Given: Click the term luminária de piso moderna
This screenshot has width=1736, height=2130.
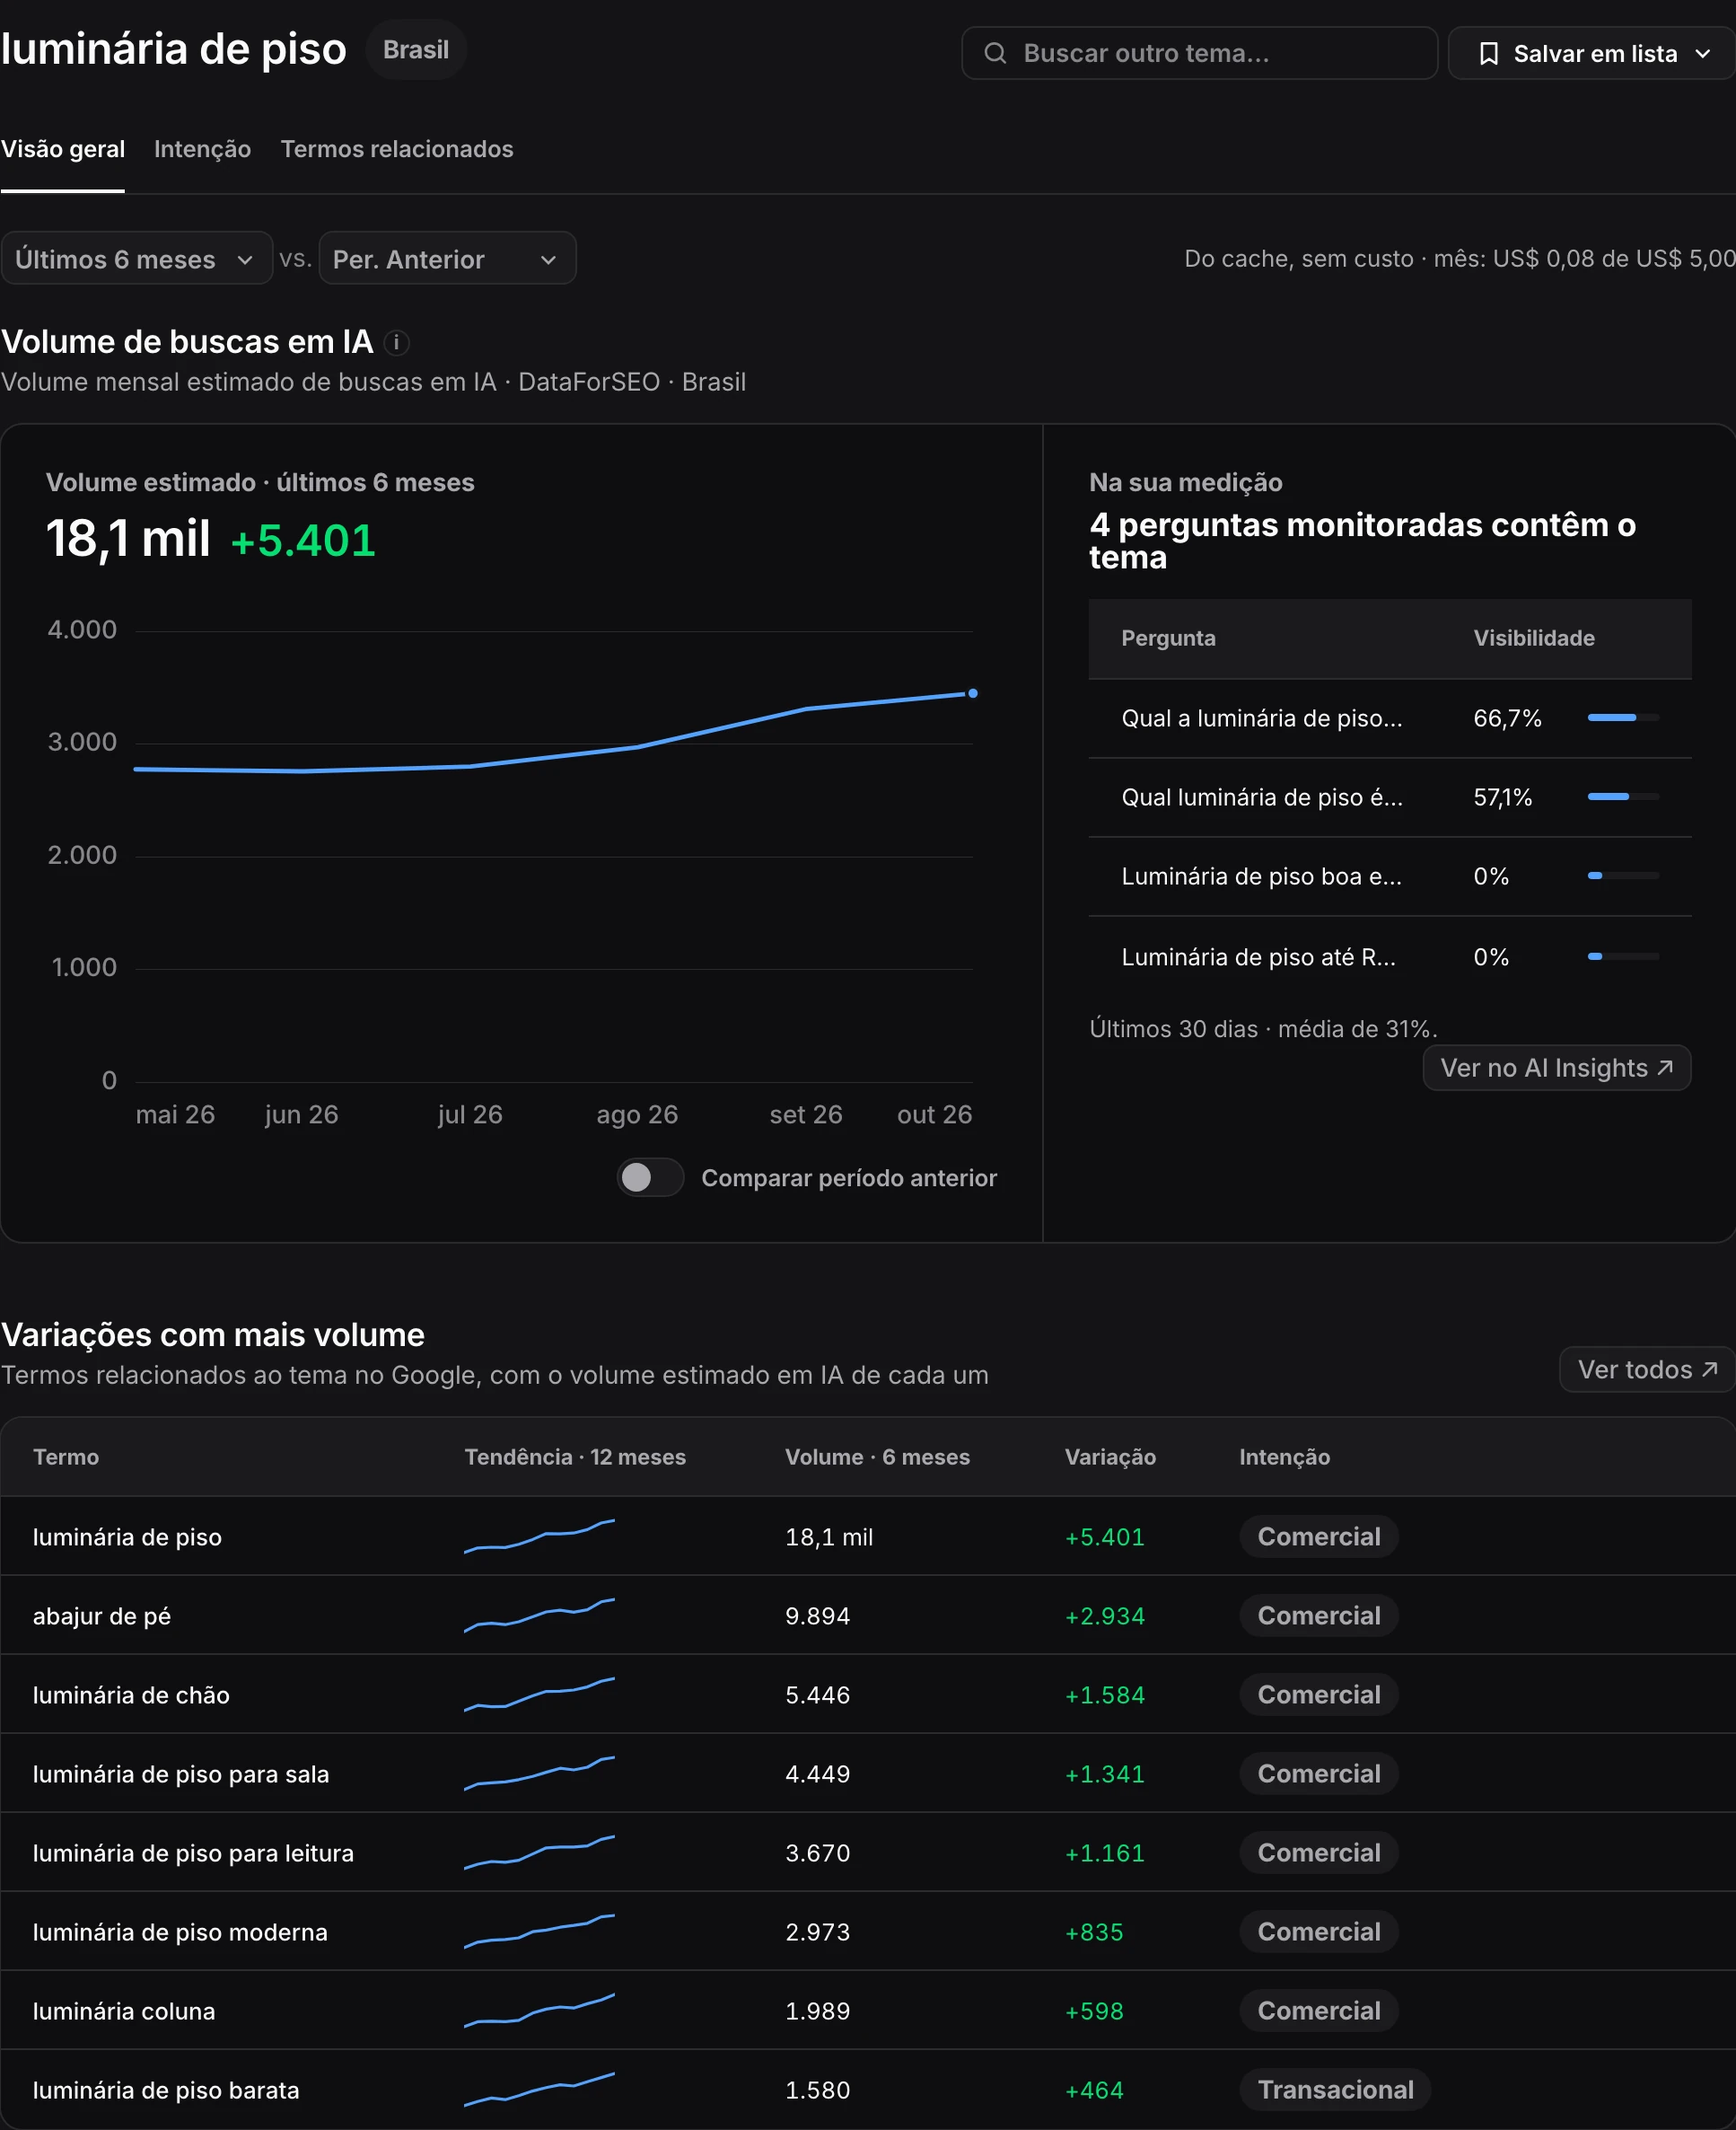Looking at the screenshot, I should 180,1932.
